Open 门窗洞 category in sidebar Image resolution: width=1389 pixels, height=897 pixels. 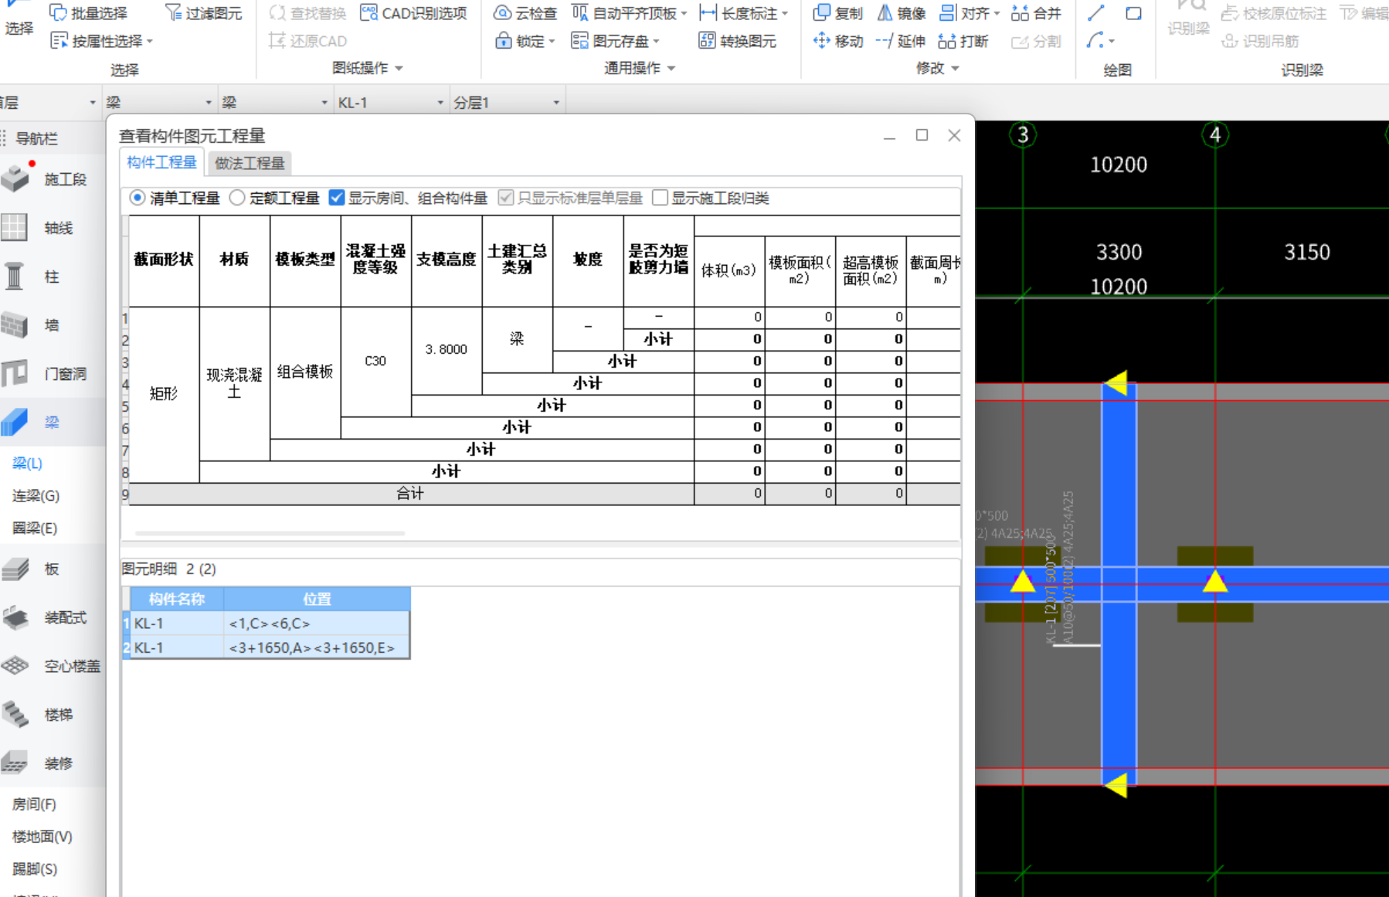[x=53, y=374]
